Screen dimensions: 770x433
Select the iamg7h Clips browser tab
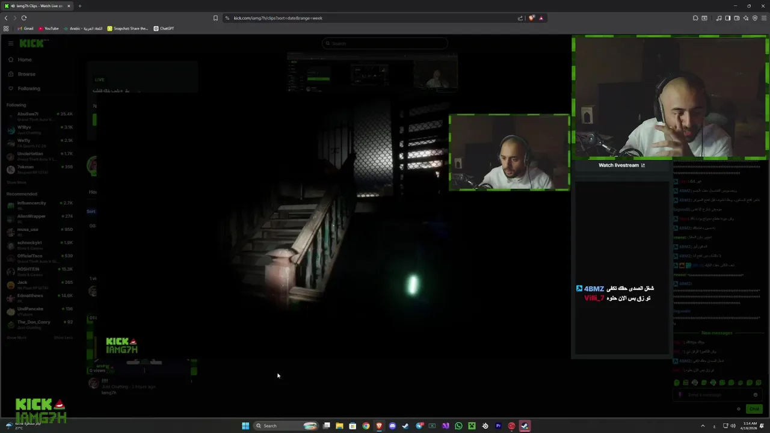point(37,6)
